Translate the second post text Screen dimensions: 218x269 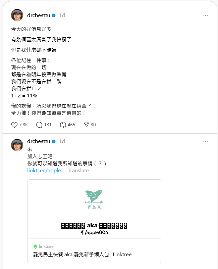pyautogui.click(x=78, y=171)
